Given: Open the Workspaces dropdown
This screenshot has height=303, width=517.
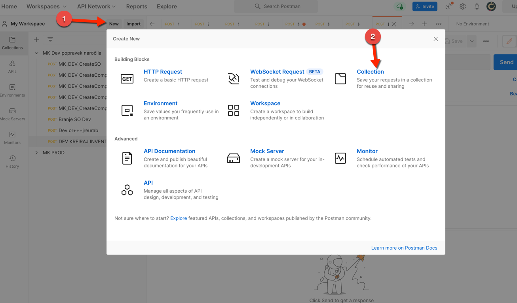Looking at the screenshot, I should [x=46, y=6].
